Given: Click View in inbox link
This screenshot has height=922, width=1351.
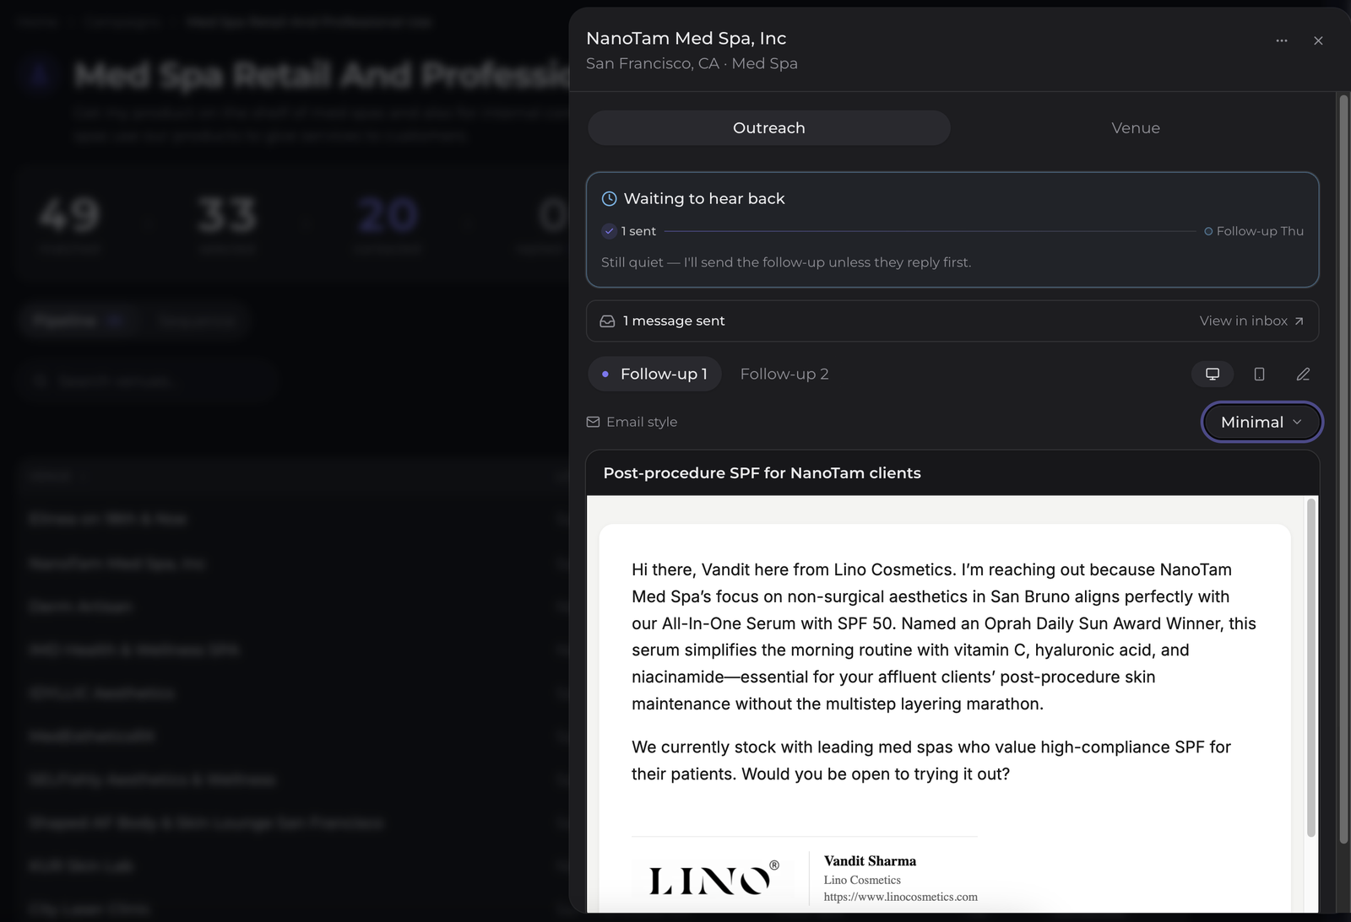Looking at the screenshot, I should [x=1251, y=321].
